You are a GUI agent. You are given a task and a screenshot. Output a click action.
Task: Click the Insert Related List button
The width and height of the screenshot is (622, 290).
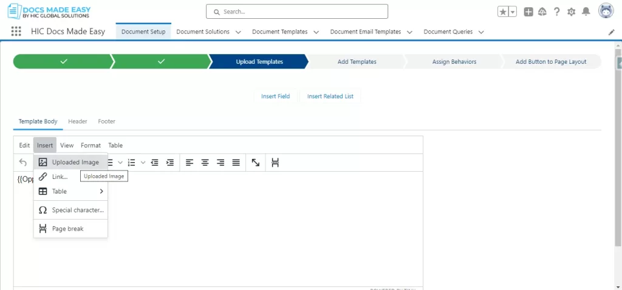pyautogui.click(x=330, y=96)
